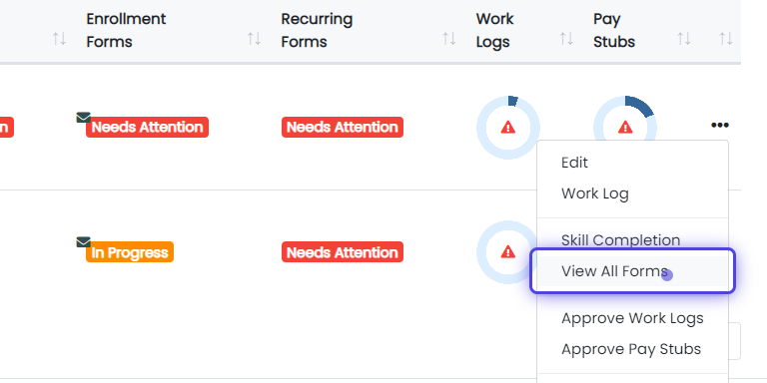Image resolution: width=767 pixels, height=383 pixels.
Task: Click first row Pay Stubs warning ring
Action: click(x=625, y=119)
